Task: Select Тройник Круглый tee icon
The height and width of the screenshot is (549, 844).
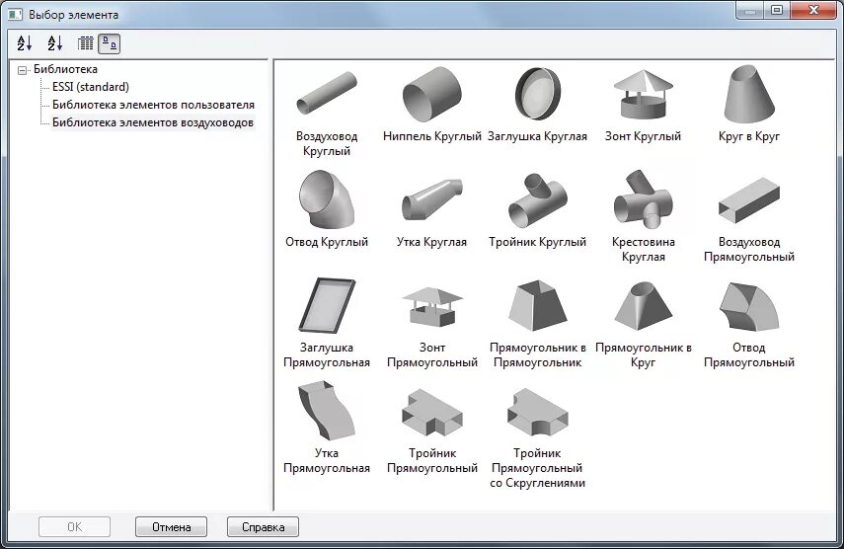Action: 537,200
